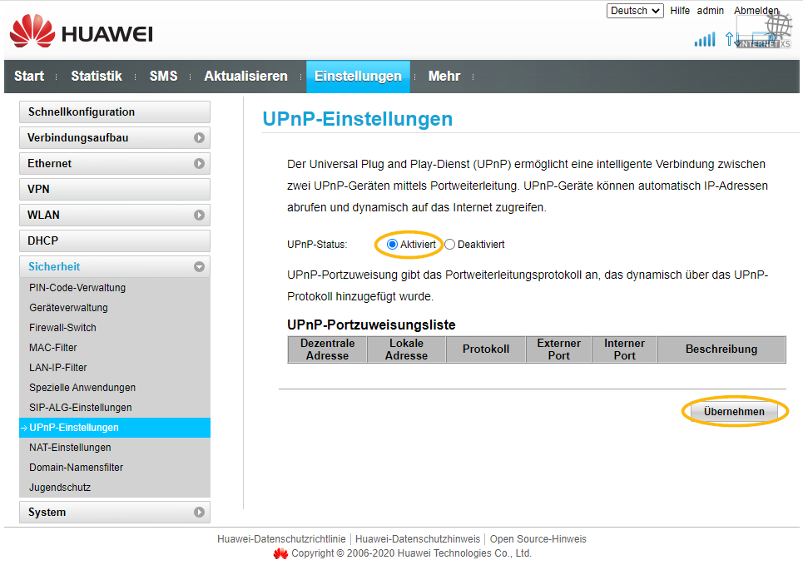Open Huawei-Datenschutzrichtlinie footer link
This screenshot has width=803, height=565.
[281, 539]
